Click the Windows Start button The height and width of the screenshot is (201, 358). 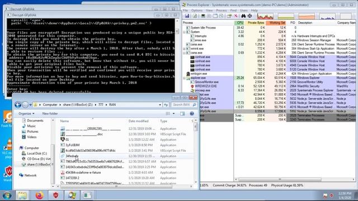pos(7,195)
